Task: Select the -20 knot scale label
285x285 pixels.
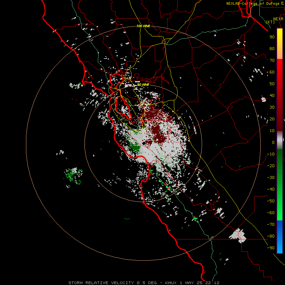Action: [x=271, y=166]
